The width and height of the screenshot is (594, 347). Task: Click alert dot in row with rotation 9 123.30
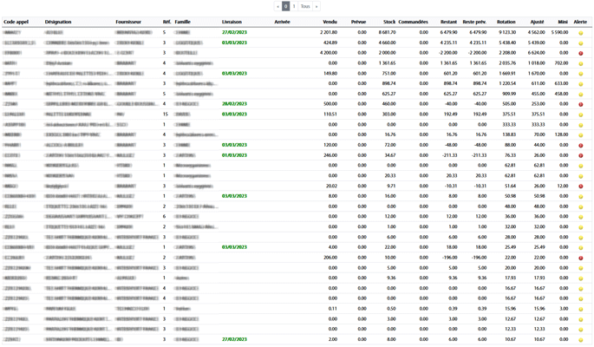point(580,33)
